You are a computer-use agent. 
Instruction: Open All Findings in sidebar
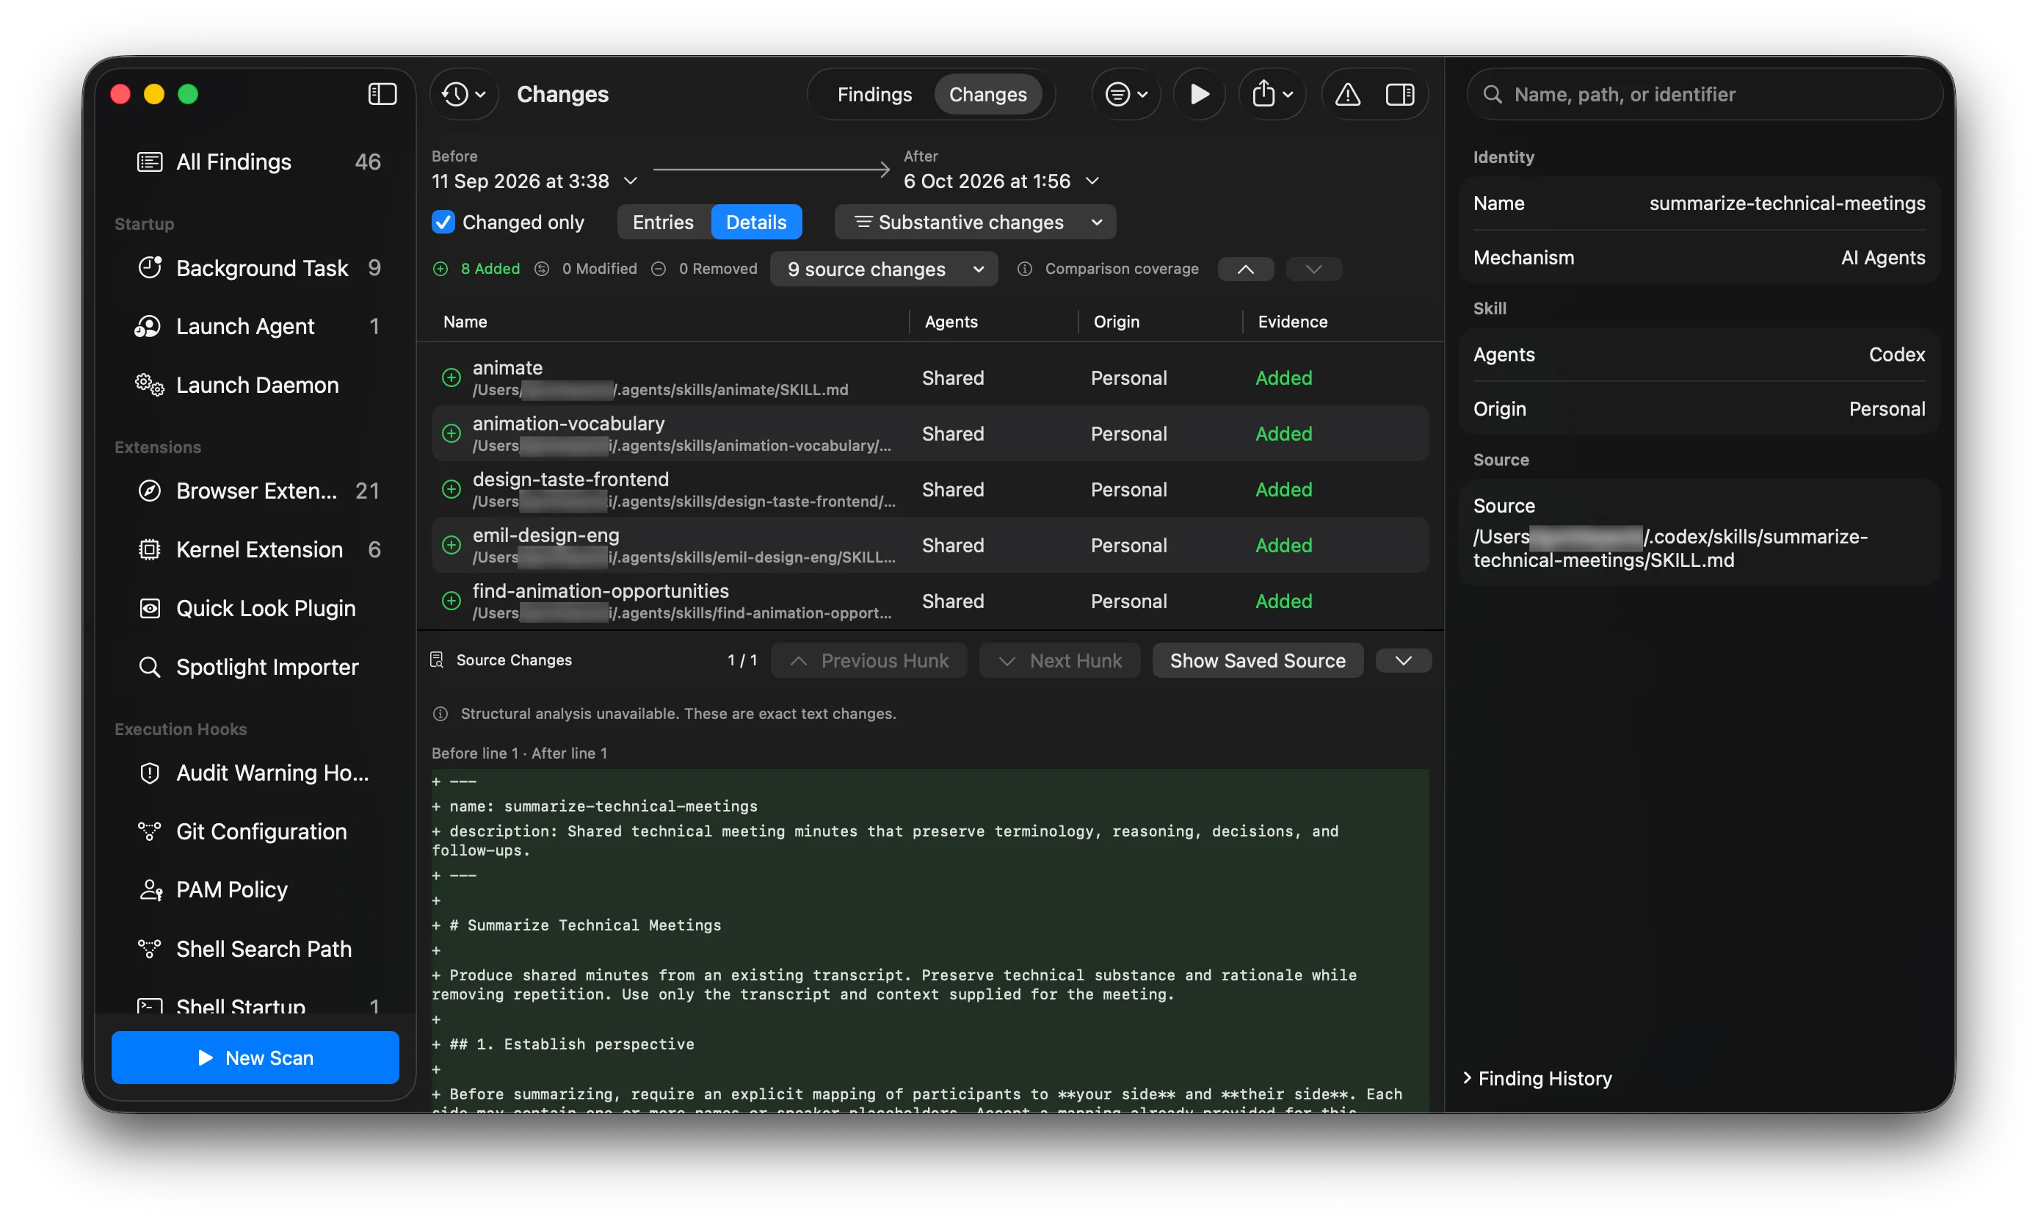pyautogui.click(x=256, y=162)
